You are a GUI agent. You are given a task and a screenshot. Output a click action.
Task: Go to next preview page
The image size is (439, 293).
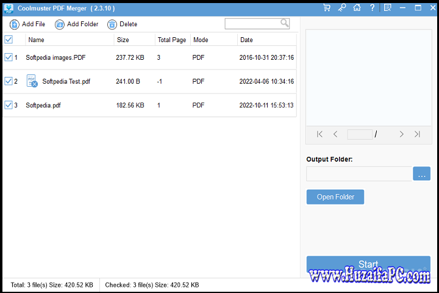pyautogui.click(x=401, y=134)
